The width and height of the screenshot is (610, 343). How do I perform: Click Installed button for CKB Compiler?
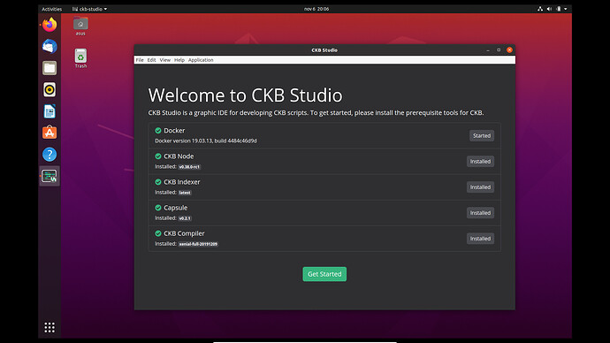[480, 239]
